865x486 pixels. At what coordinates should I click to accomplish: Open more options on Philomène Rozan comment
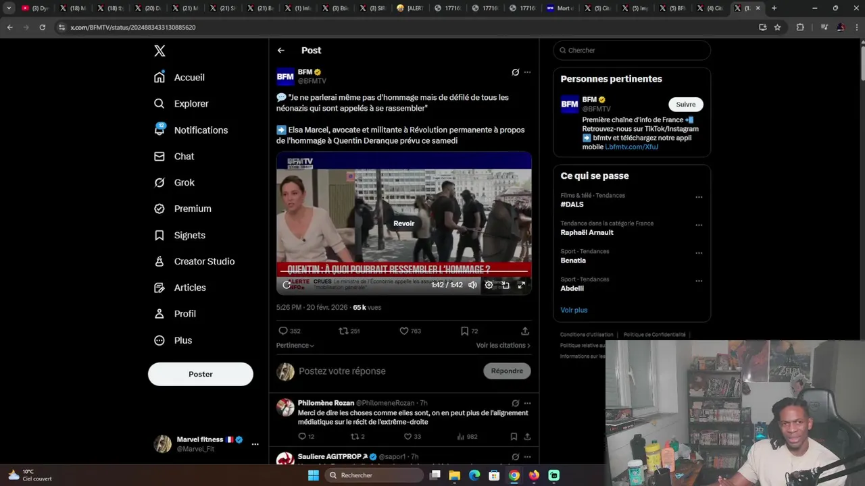527,403
